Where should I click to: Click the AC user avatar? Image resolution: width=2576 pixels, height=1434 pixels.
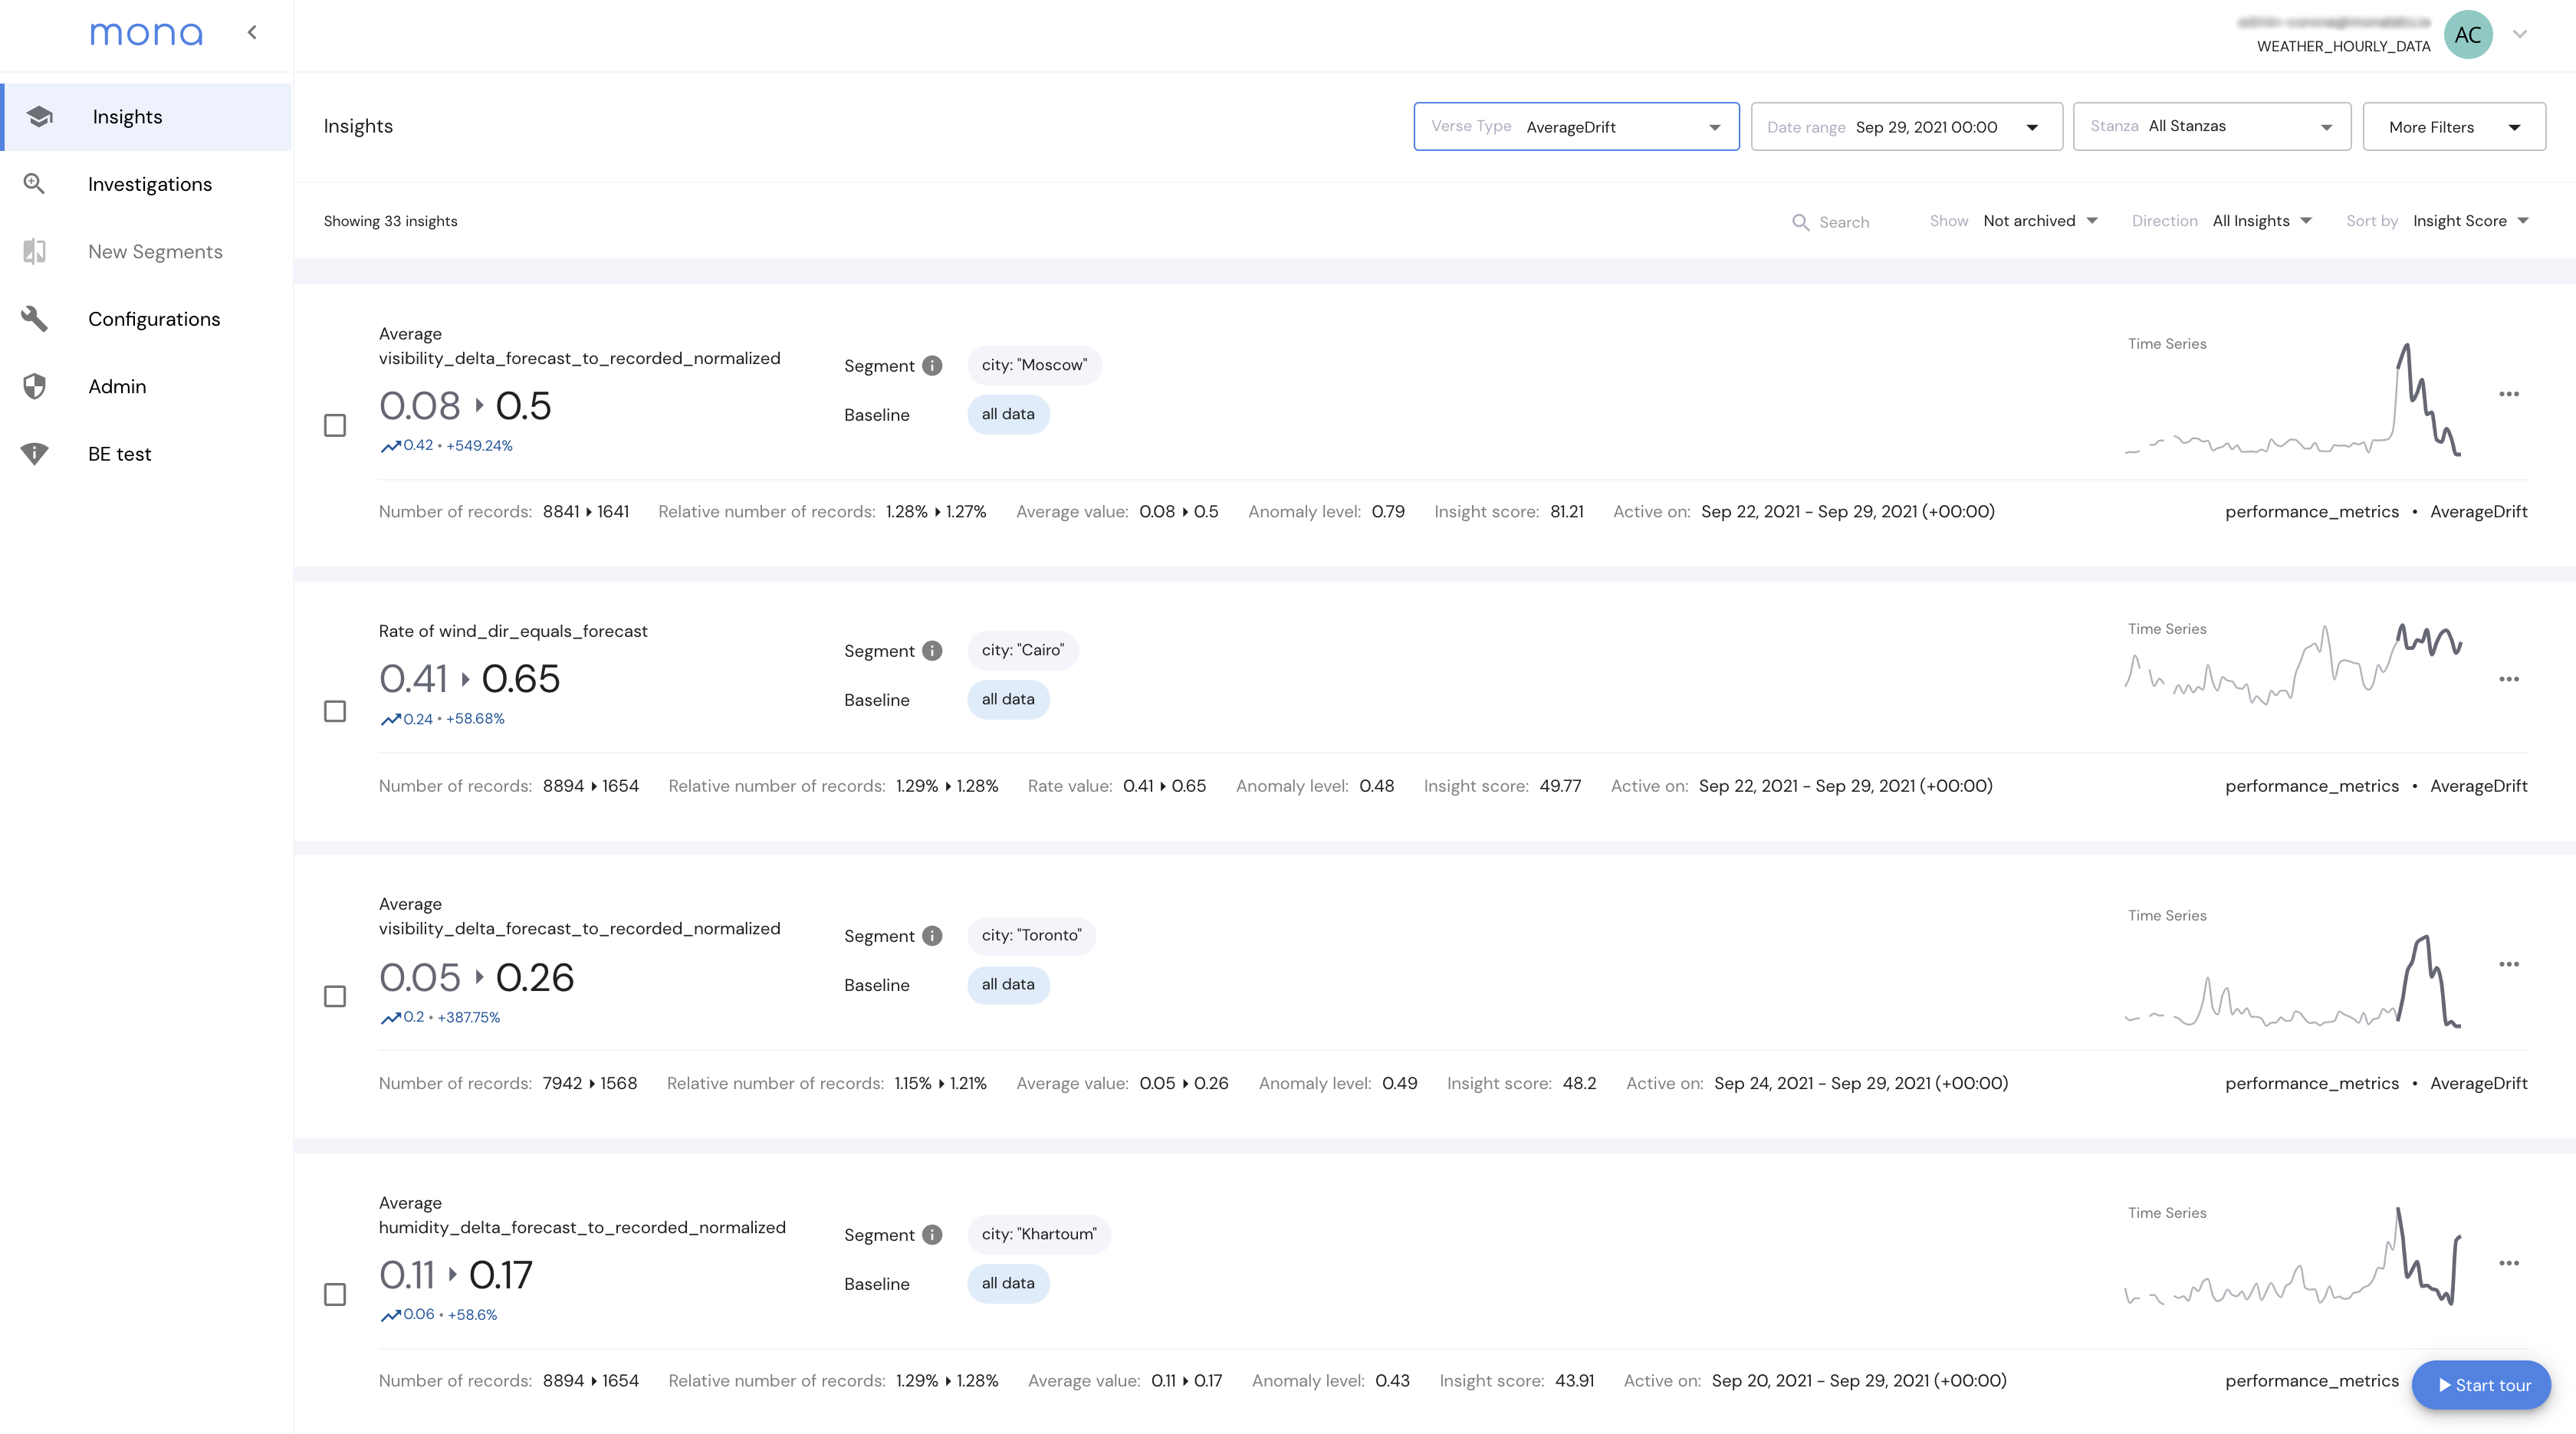click(x=2468, y=34)
